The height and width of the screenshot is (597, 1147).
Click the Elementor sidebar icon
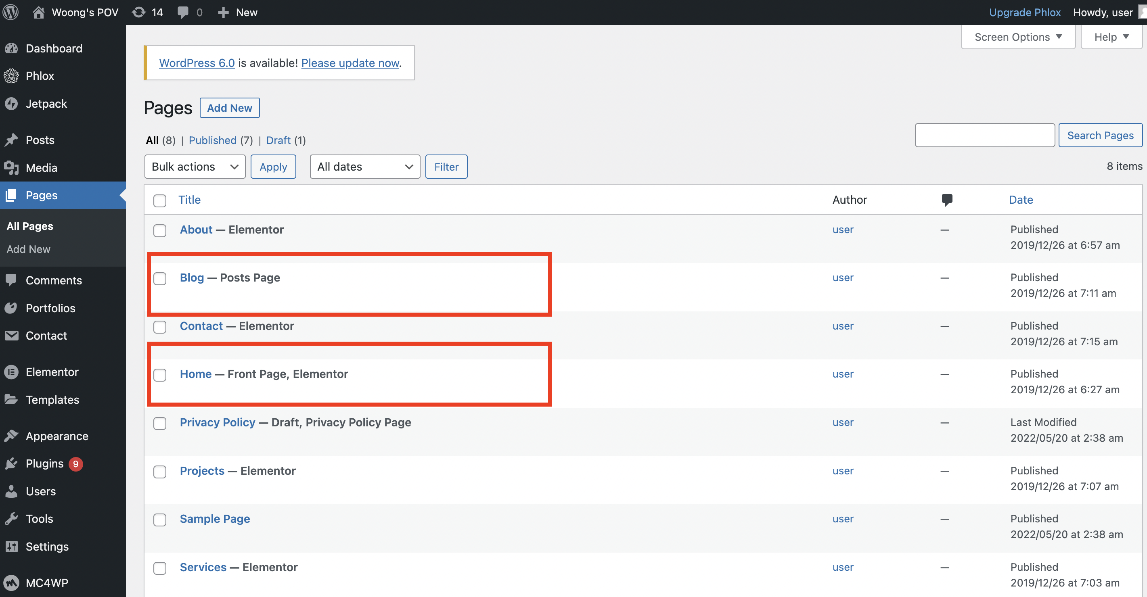point(12,372)
